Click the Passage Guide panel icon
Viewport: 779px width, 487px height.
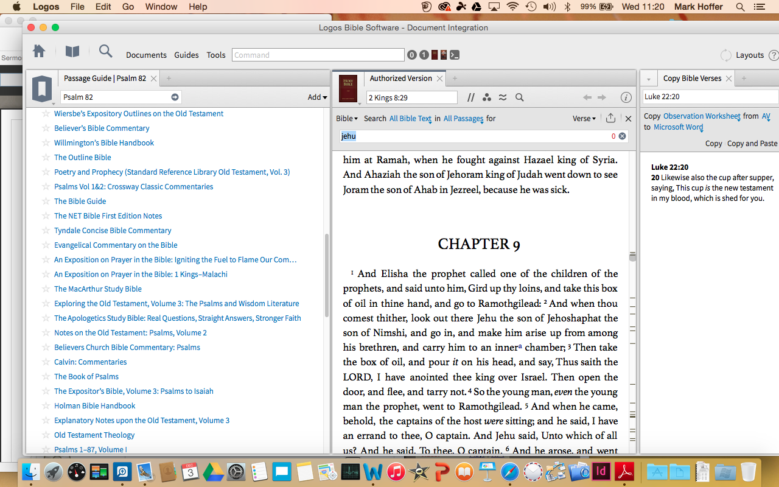click(42, 88)
